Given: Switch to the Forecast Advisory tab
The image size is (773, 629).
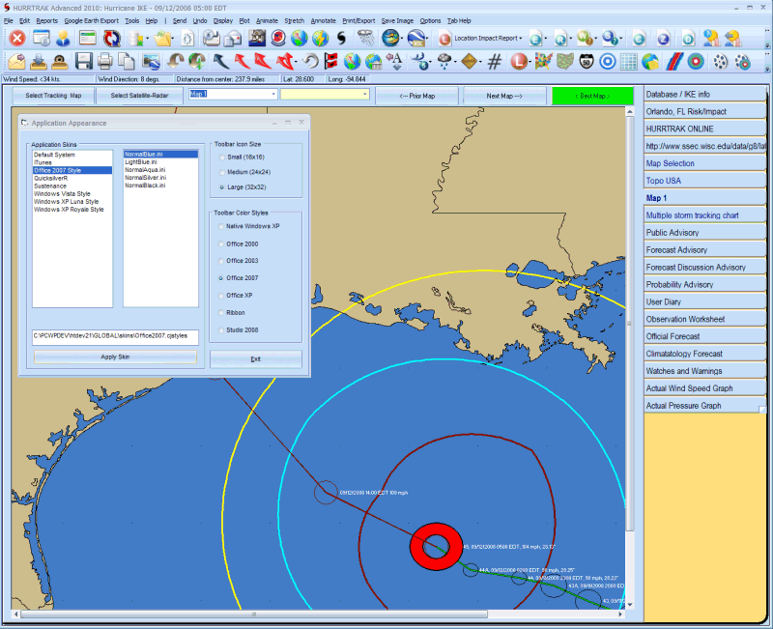Looking at the screenshot, I should pos(676,250).
